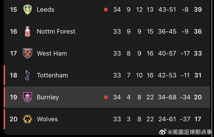Open the Wolves team name
Image resolution: width=214 pixels, height=137 pixels.
47,119
